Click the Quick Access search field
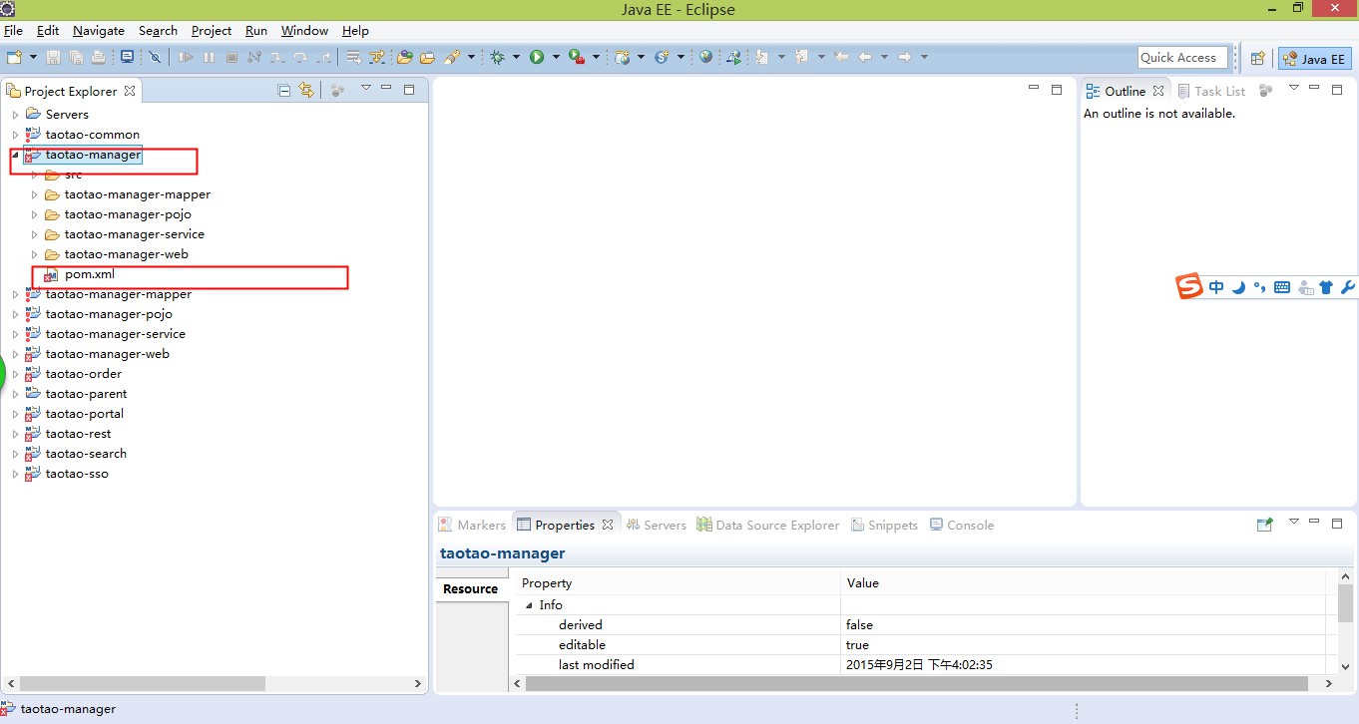The image size is (1359, 724). pos(1182,57)
